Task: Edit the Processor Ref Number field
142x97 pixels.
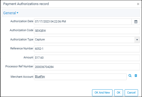Action: (87, 67)
